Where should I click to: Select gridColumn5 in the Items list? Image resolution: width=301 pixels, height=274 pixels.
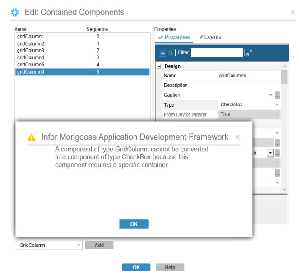pyautogui.click(x=82, y=65)
